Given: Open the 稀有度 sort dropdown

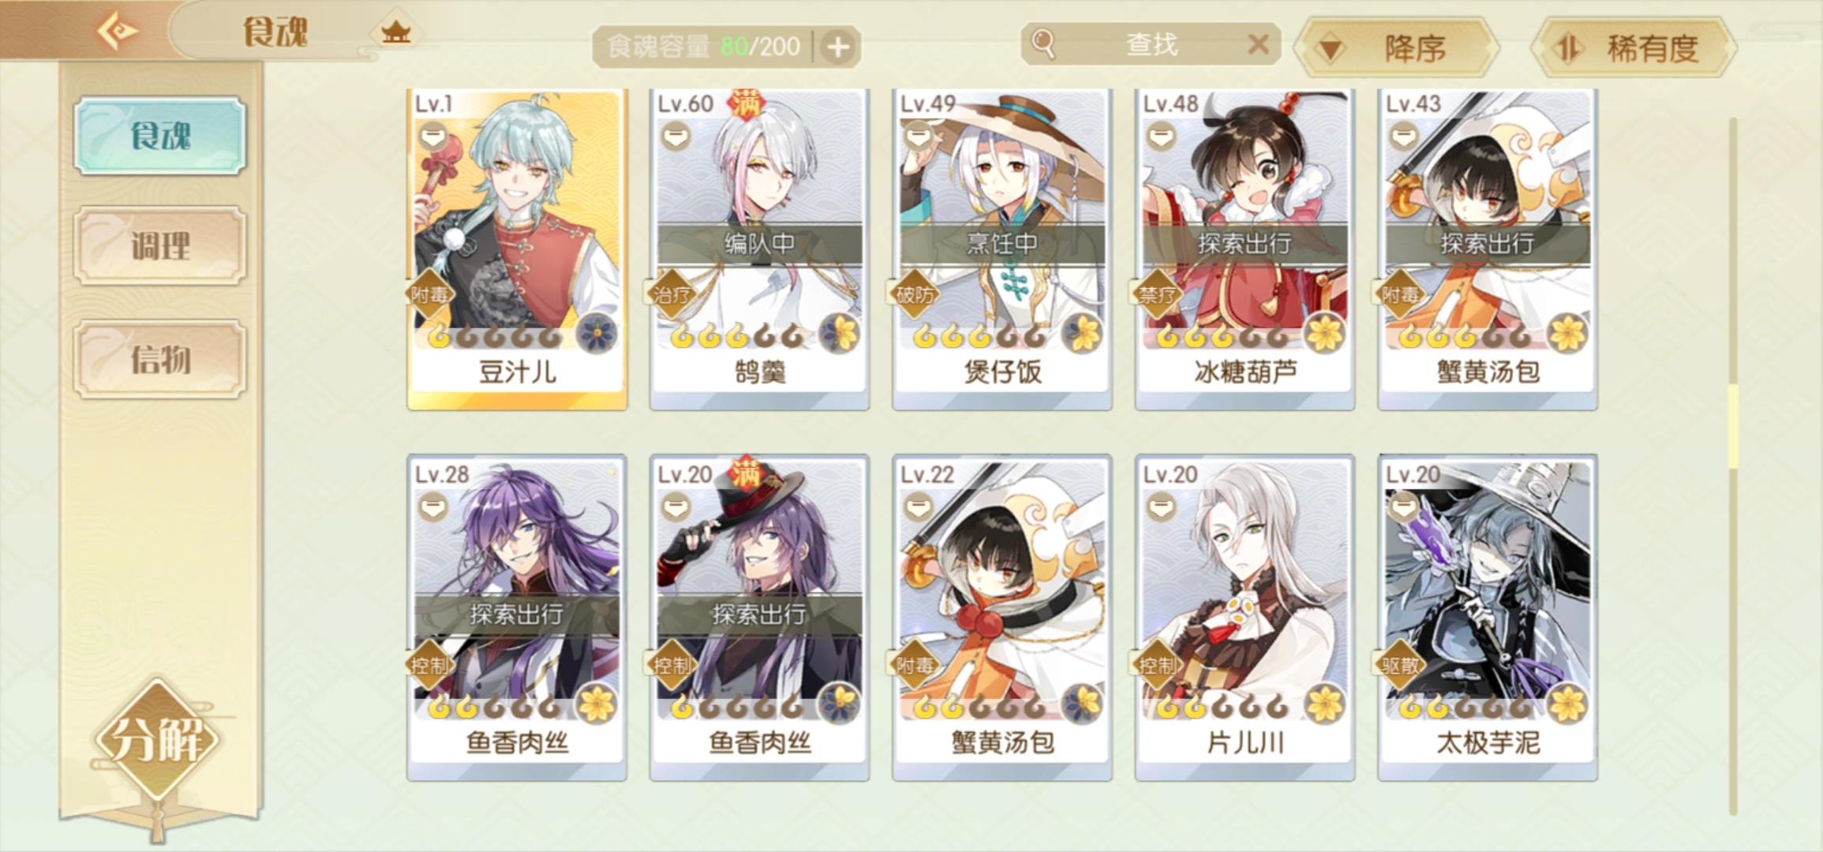Looking at the screenshot, I should (1634, 48).
